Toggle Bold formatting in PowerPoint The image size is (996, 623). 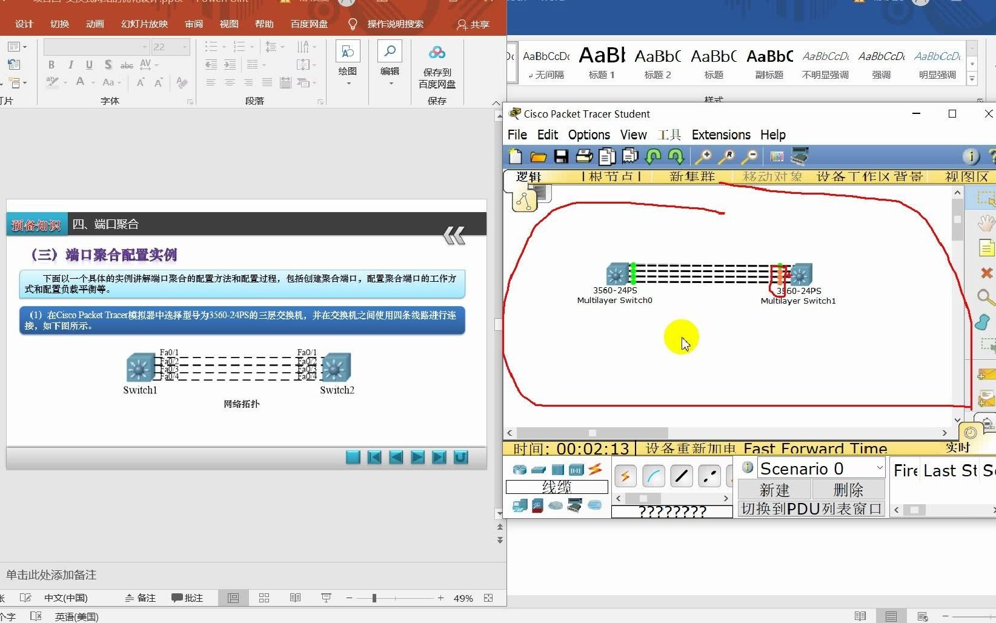(51, 65)
